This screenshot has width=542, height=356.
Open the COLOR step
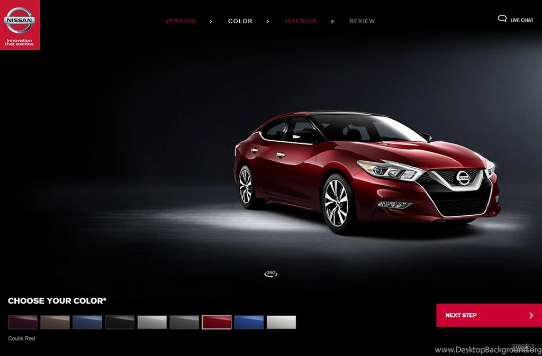(x=240, y=21)
